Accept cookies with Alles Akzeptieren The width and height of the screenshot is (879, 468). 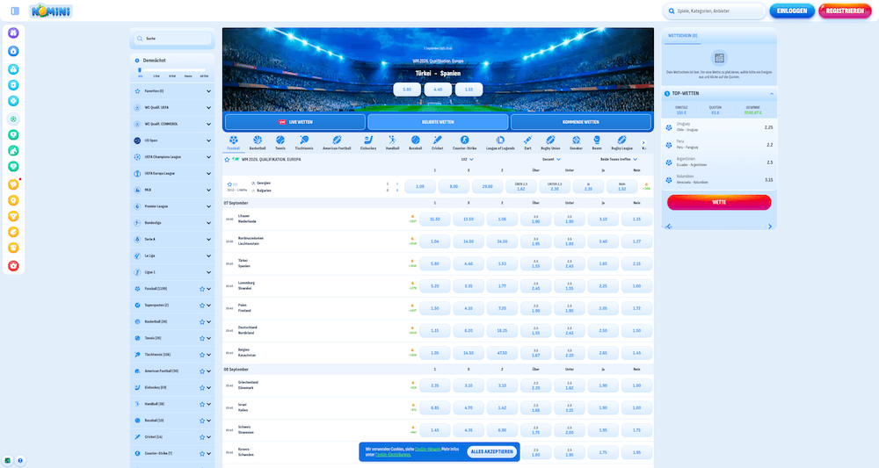(492, 451)
